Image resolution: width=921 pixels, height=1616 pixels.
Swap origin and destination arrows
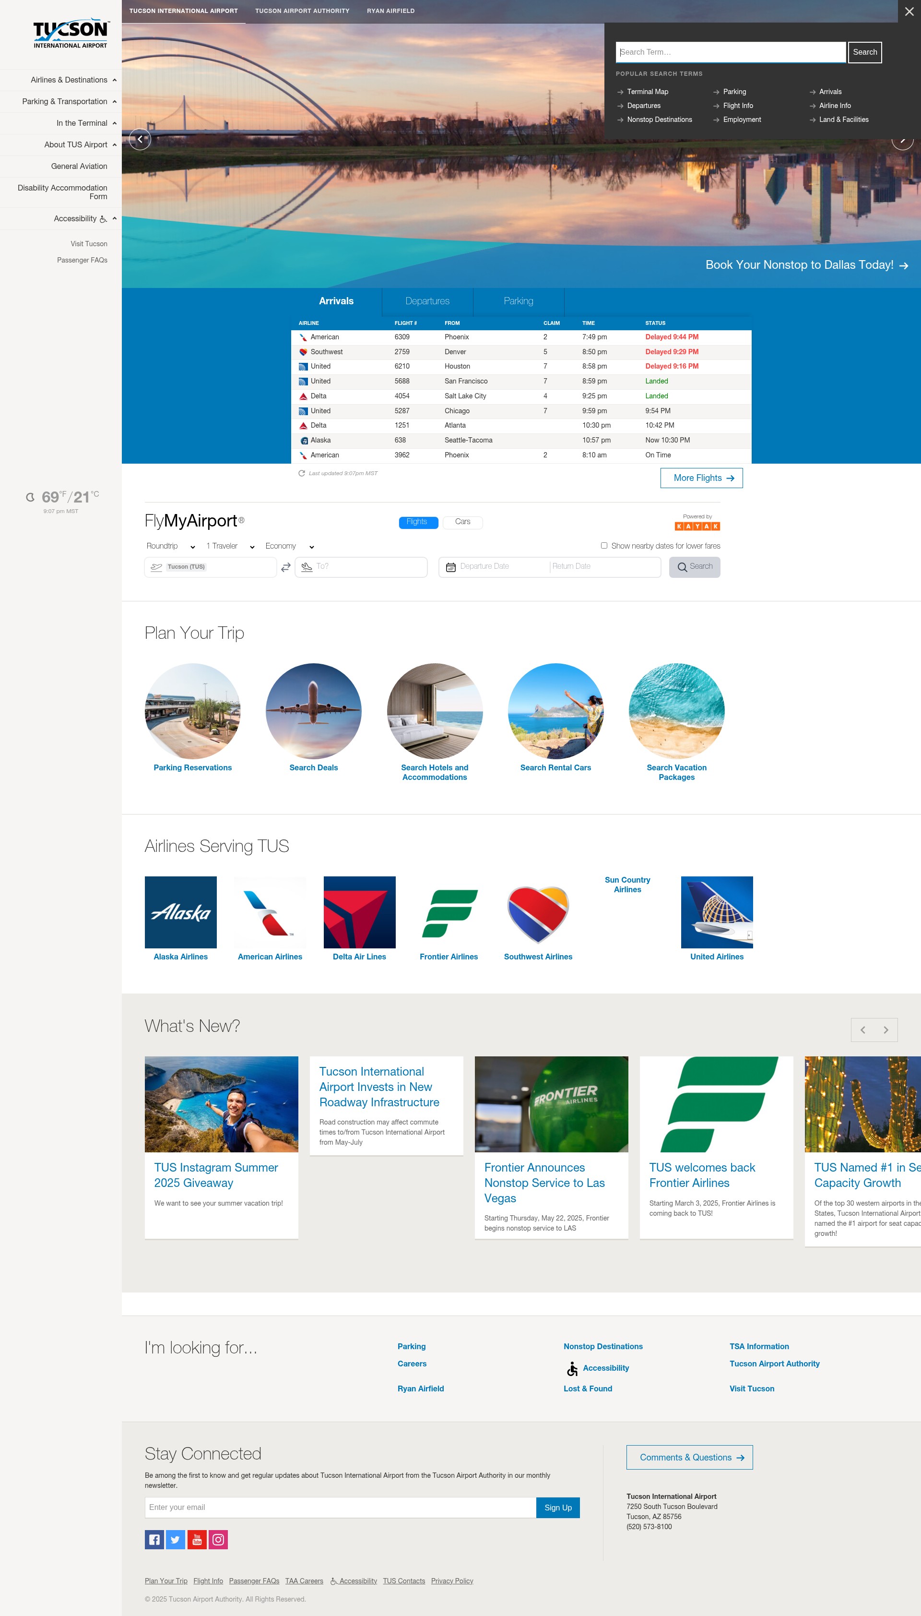(286, 567)
